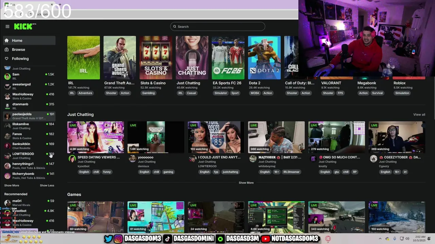Screen dimensions: 435x244
Task: Open View all for Just Chatting
Action: coord(419,115)
